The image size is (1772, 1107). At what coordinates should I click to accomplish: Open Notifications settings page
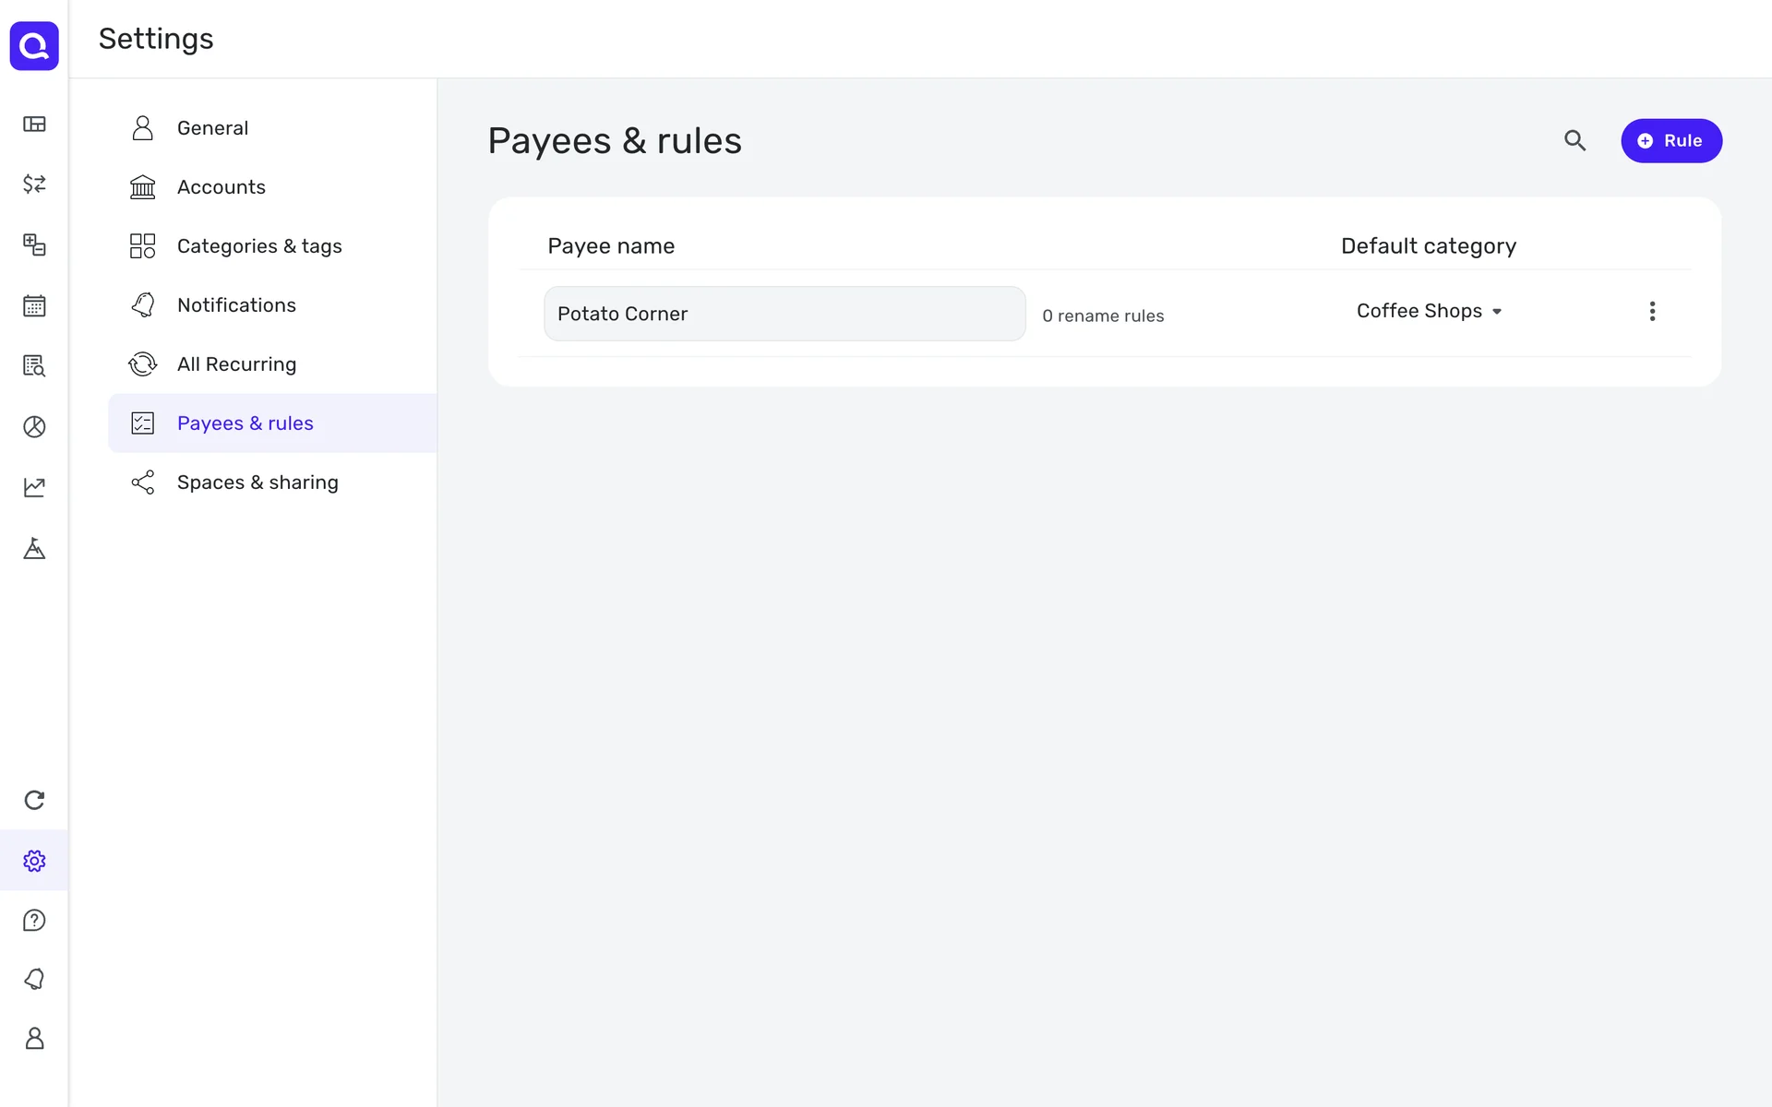pyautogui.click(x=236, y=305)
